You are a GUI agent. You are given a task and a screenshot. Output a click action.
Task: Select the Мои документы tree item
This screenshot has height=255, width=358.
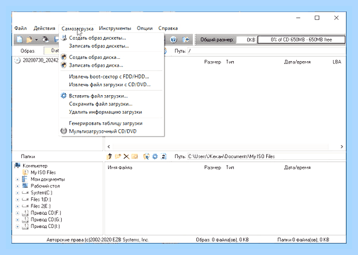pyautogui.click(x=48, y=179)
